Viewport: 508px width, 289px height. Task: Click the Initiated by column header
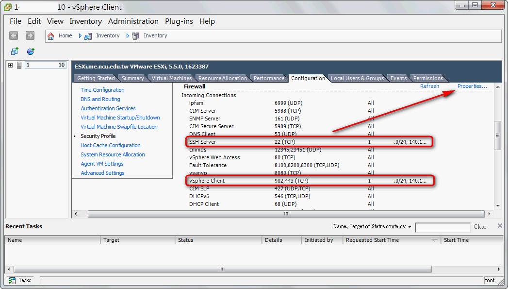pos(322,240)
